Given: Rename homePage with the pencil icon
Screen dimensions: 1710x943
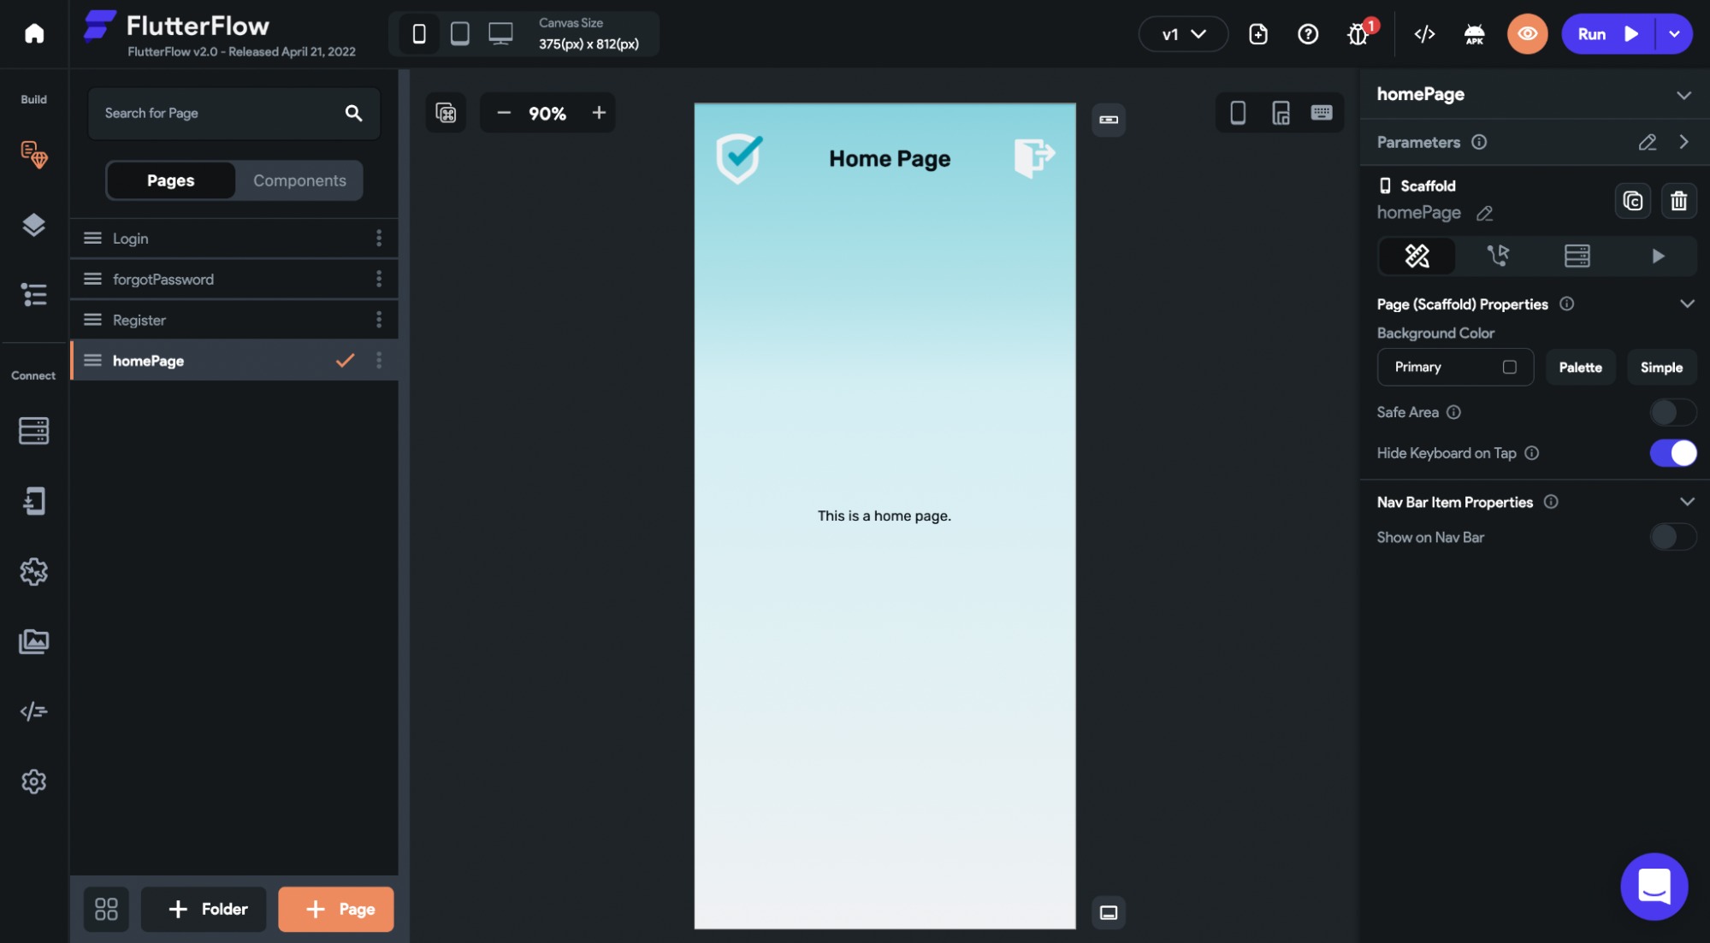Looking at the screenshot, I should [x=1485, y=213].
